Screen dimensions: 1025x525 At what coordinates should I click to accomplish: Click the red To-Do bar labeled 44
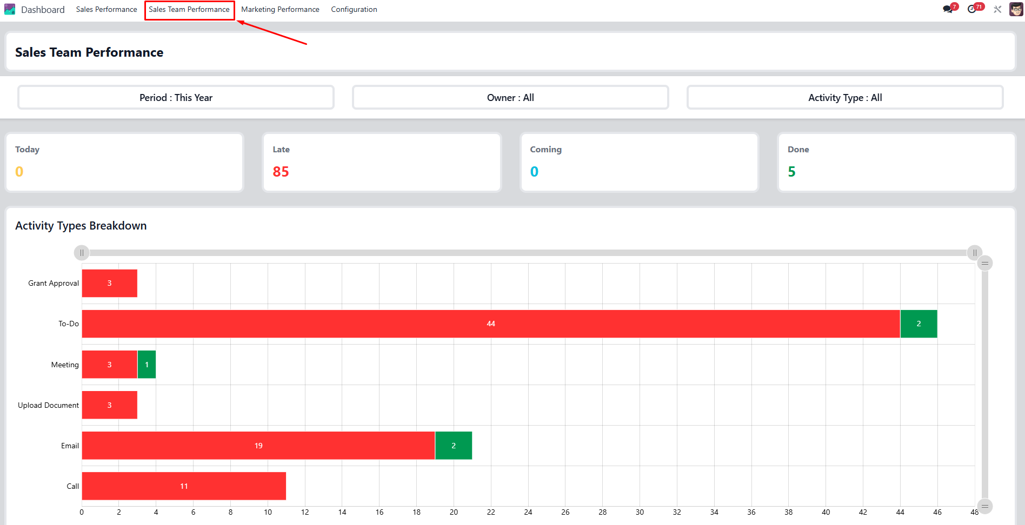[490, 324]
